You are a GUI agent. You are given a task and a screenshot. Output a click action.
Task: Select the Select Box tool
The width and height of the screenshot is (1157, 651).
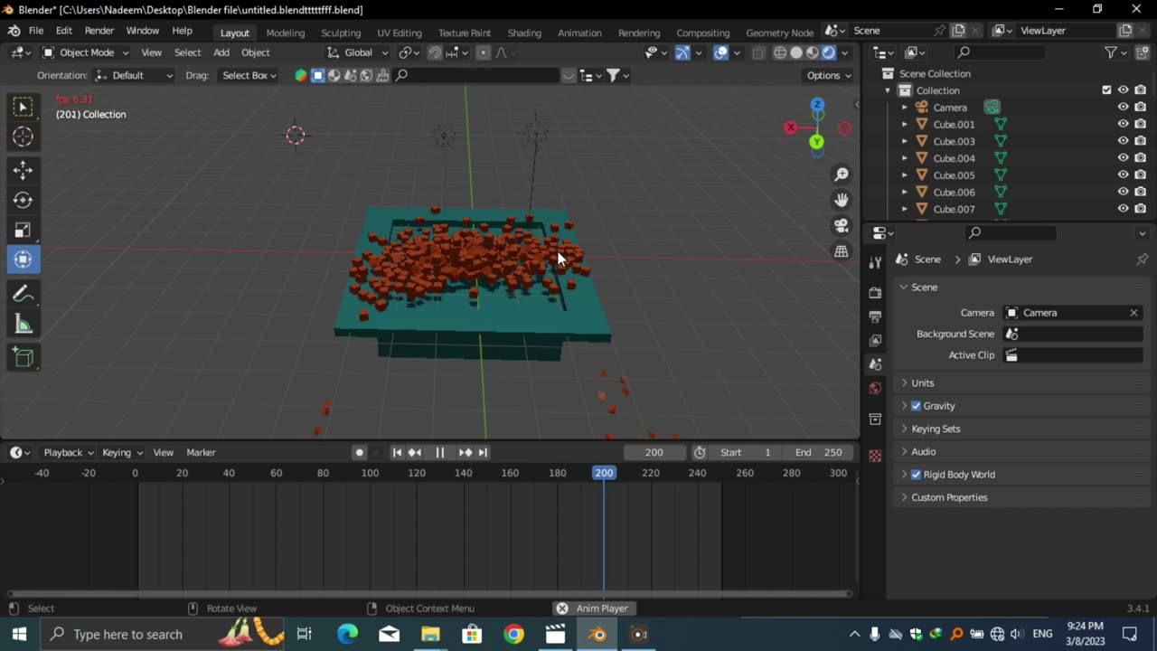24,108
